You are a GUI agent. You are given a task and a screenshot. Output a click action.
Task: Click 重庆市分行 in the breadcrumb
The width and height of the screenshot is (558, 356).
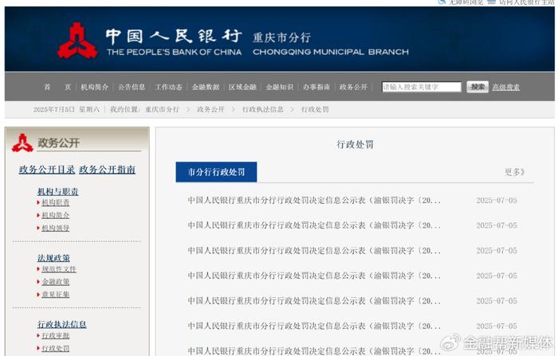162,110
